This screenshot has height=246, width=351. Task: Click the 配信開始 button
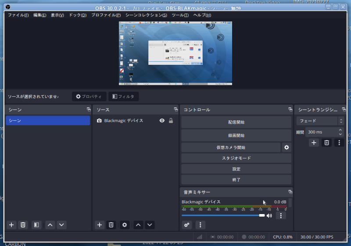(236, 123)
